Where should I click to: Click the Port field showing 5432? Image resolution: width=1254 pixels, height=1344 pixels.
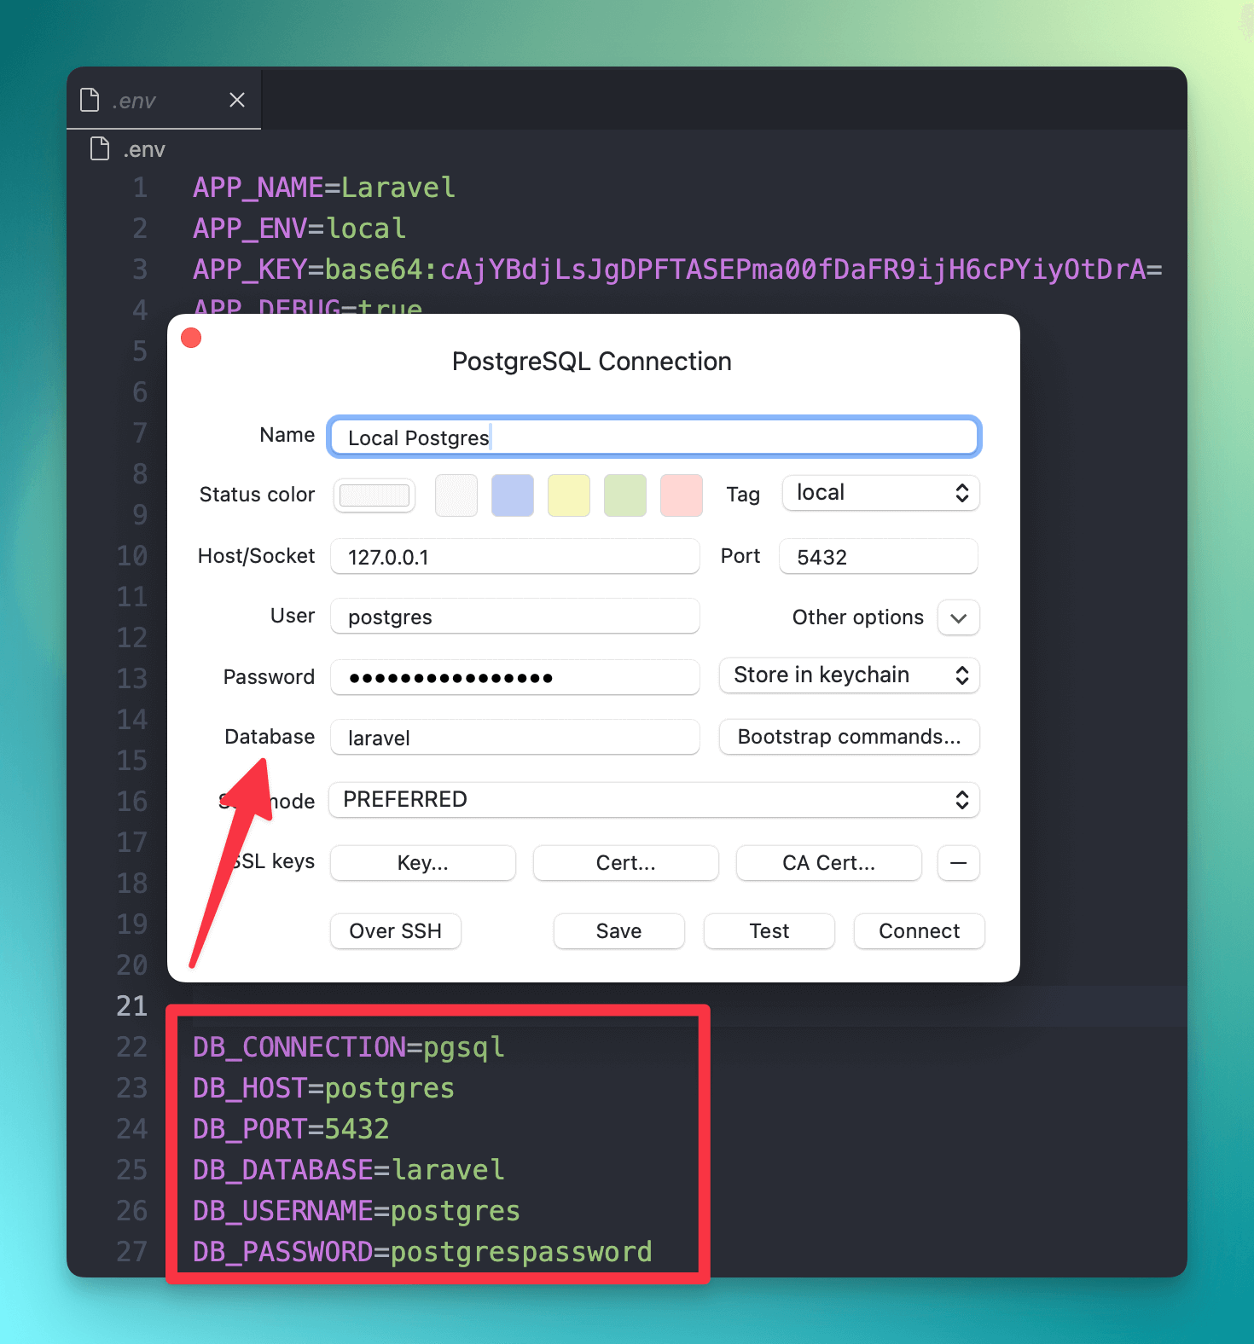click(x=879, y=557)
